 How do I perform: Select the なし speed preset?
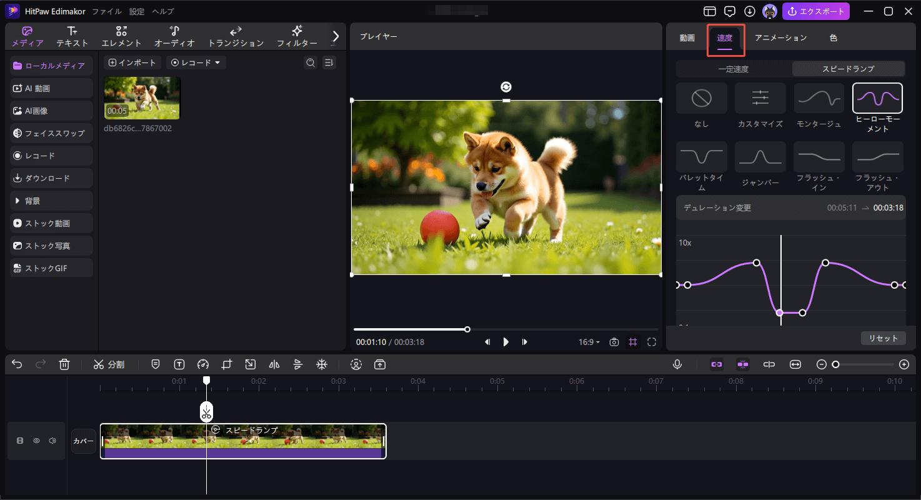702,99
